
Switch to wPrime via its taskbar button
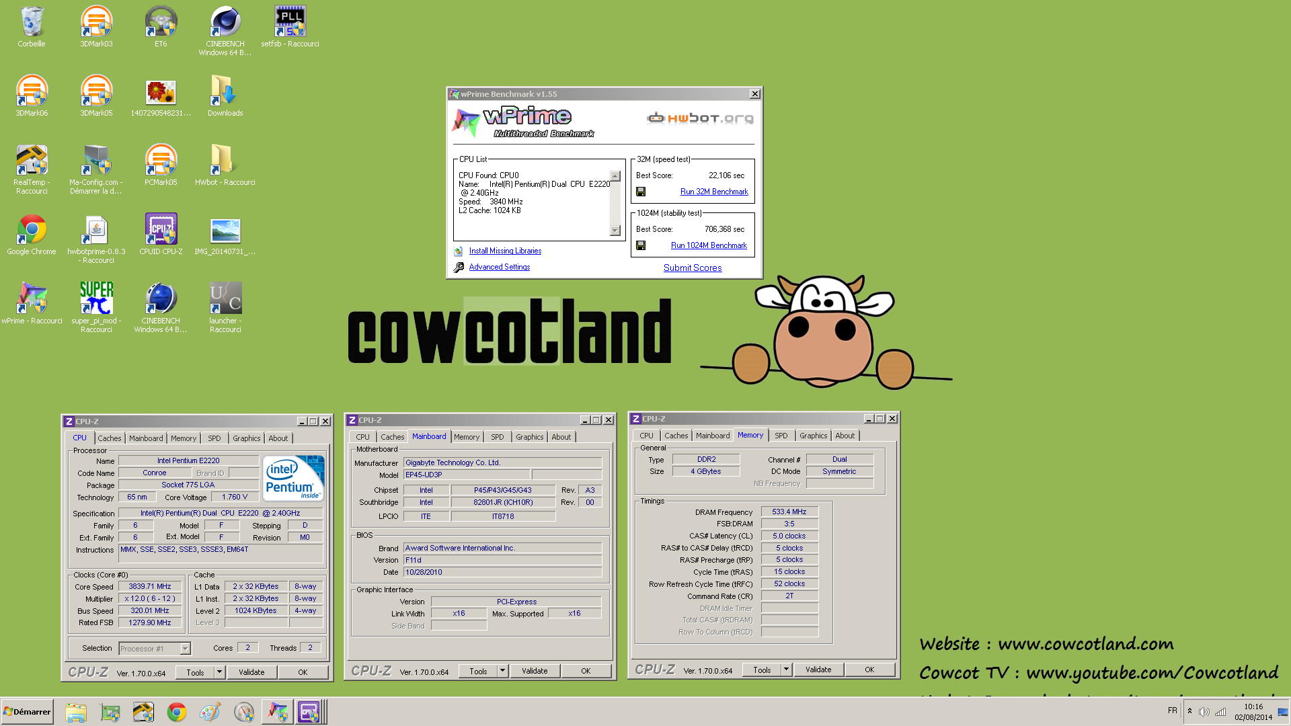click(277, 712)
